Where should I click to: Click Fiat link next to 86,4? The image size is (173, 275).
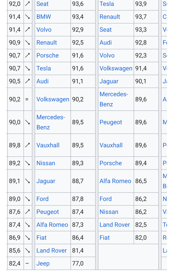tap(42, 238)
